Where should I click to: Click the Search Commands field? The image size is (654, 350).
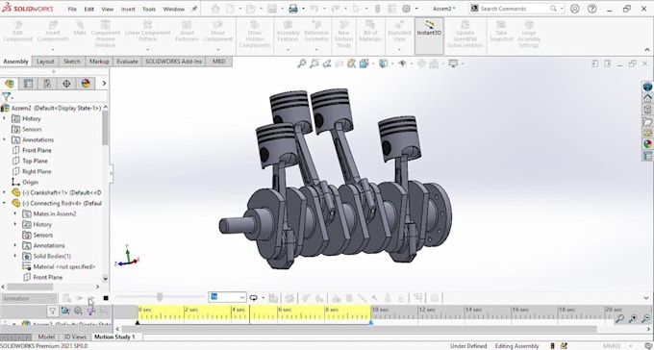pyautogui.click(x=516, y=9)
